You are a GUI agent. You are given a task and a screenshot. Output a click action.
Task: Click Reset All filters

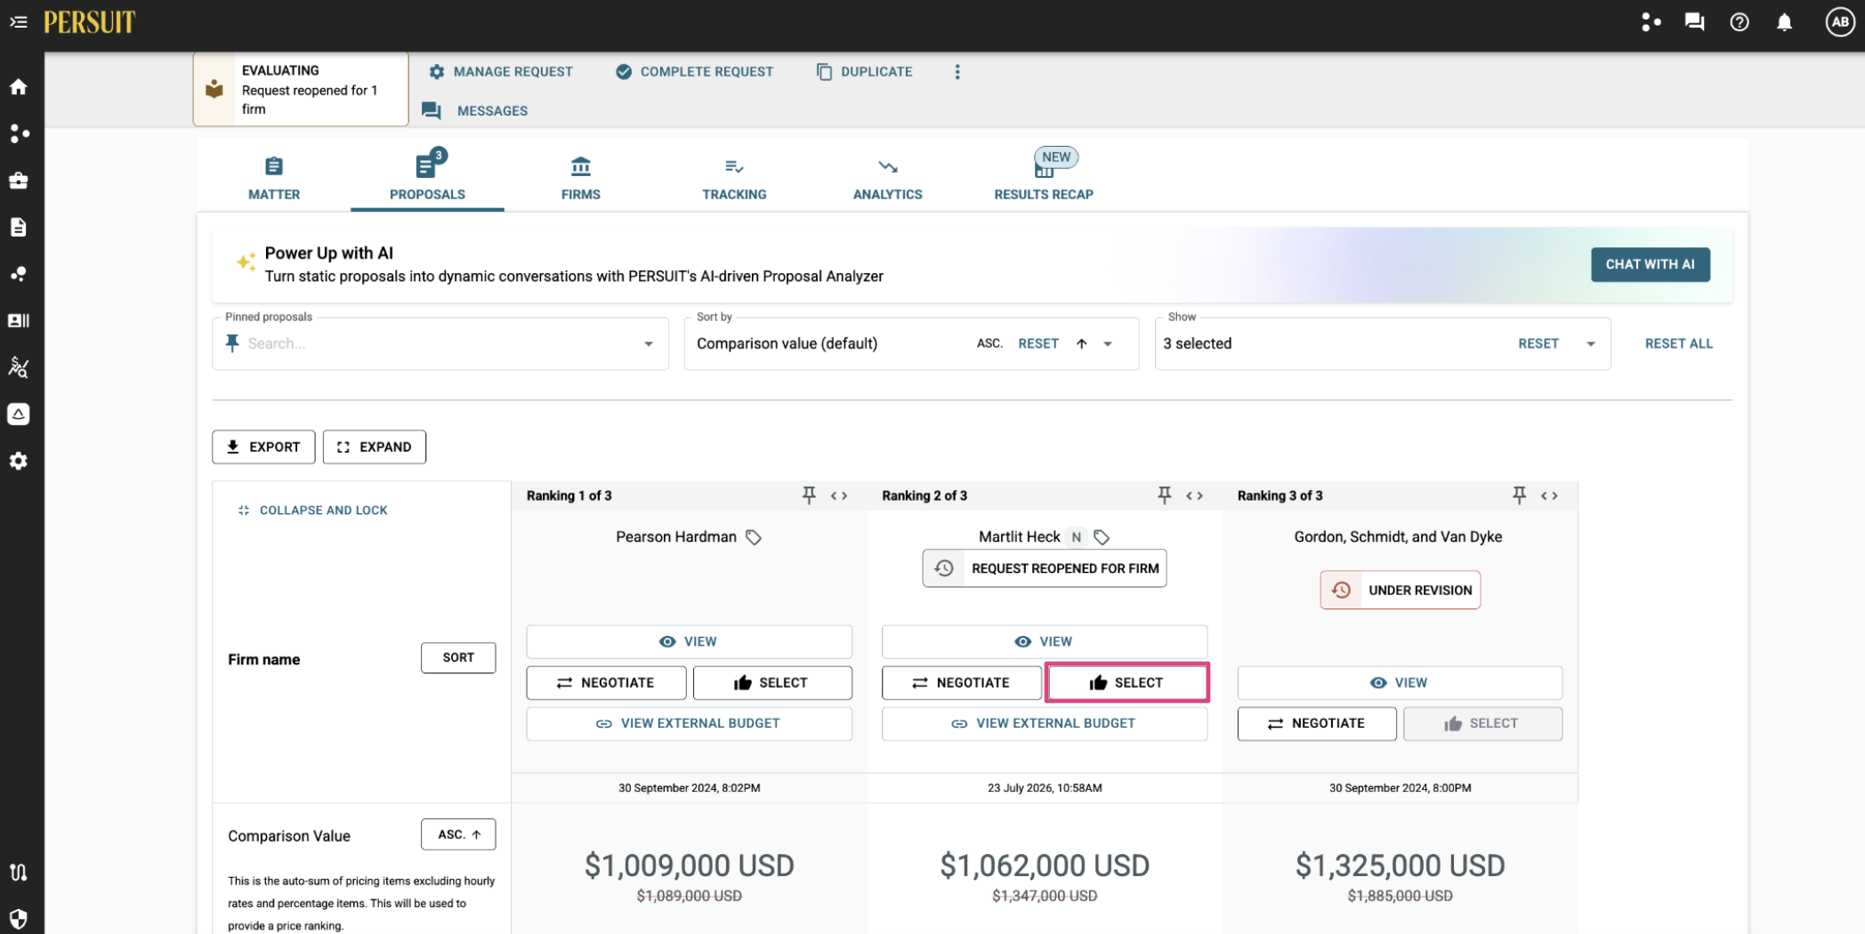[1678, 344]
